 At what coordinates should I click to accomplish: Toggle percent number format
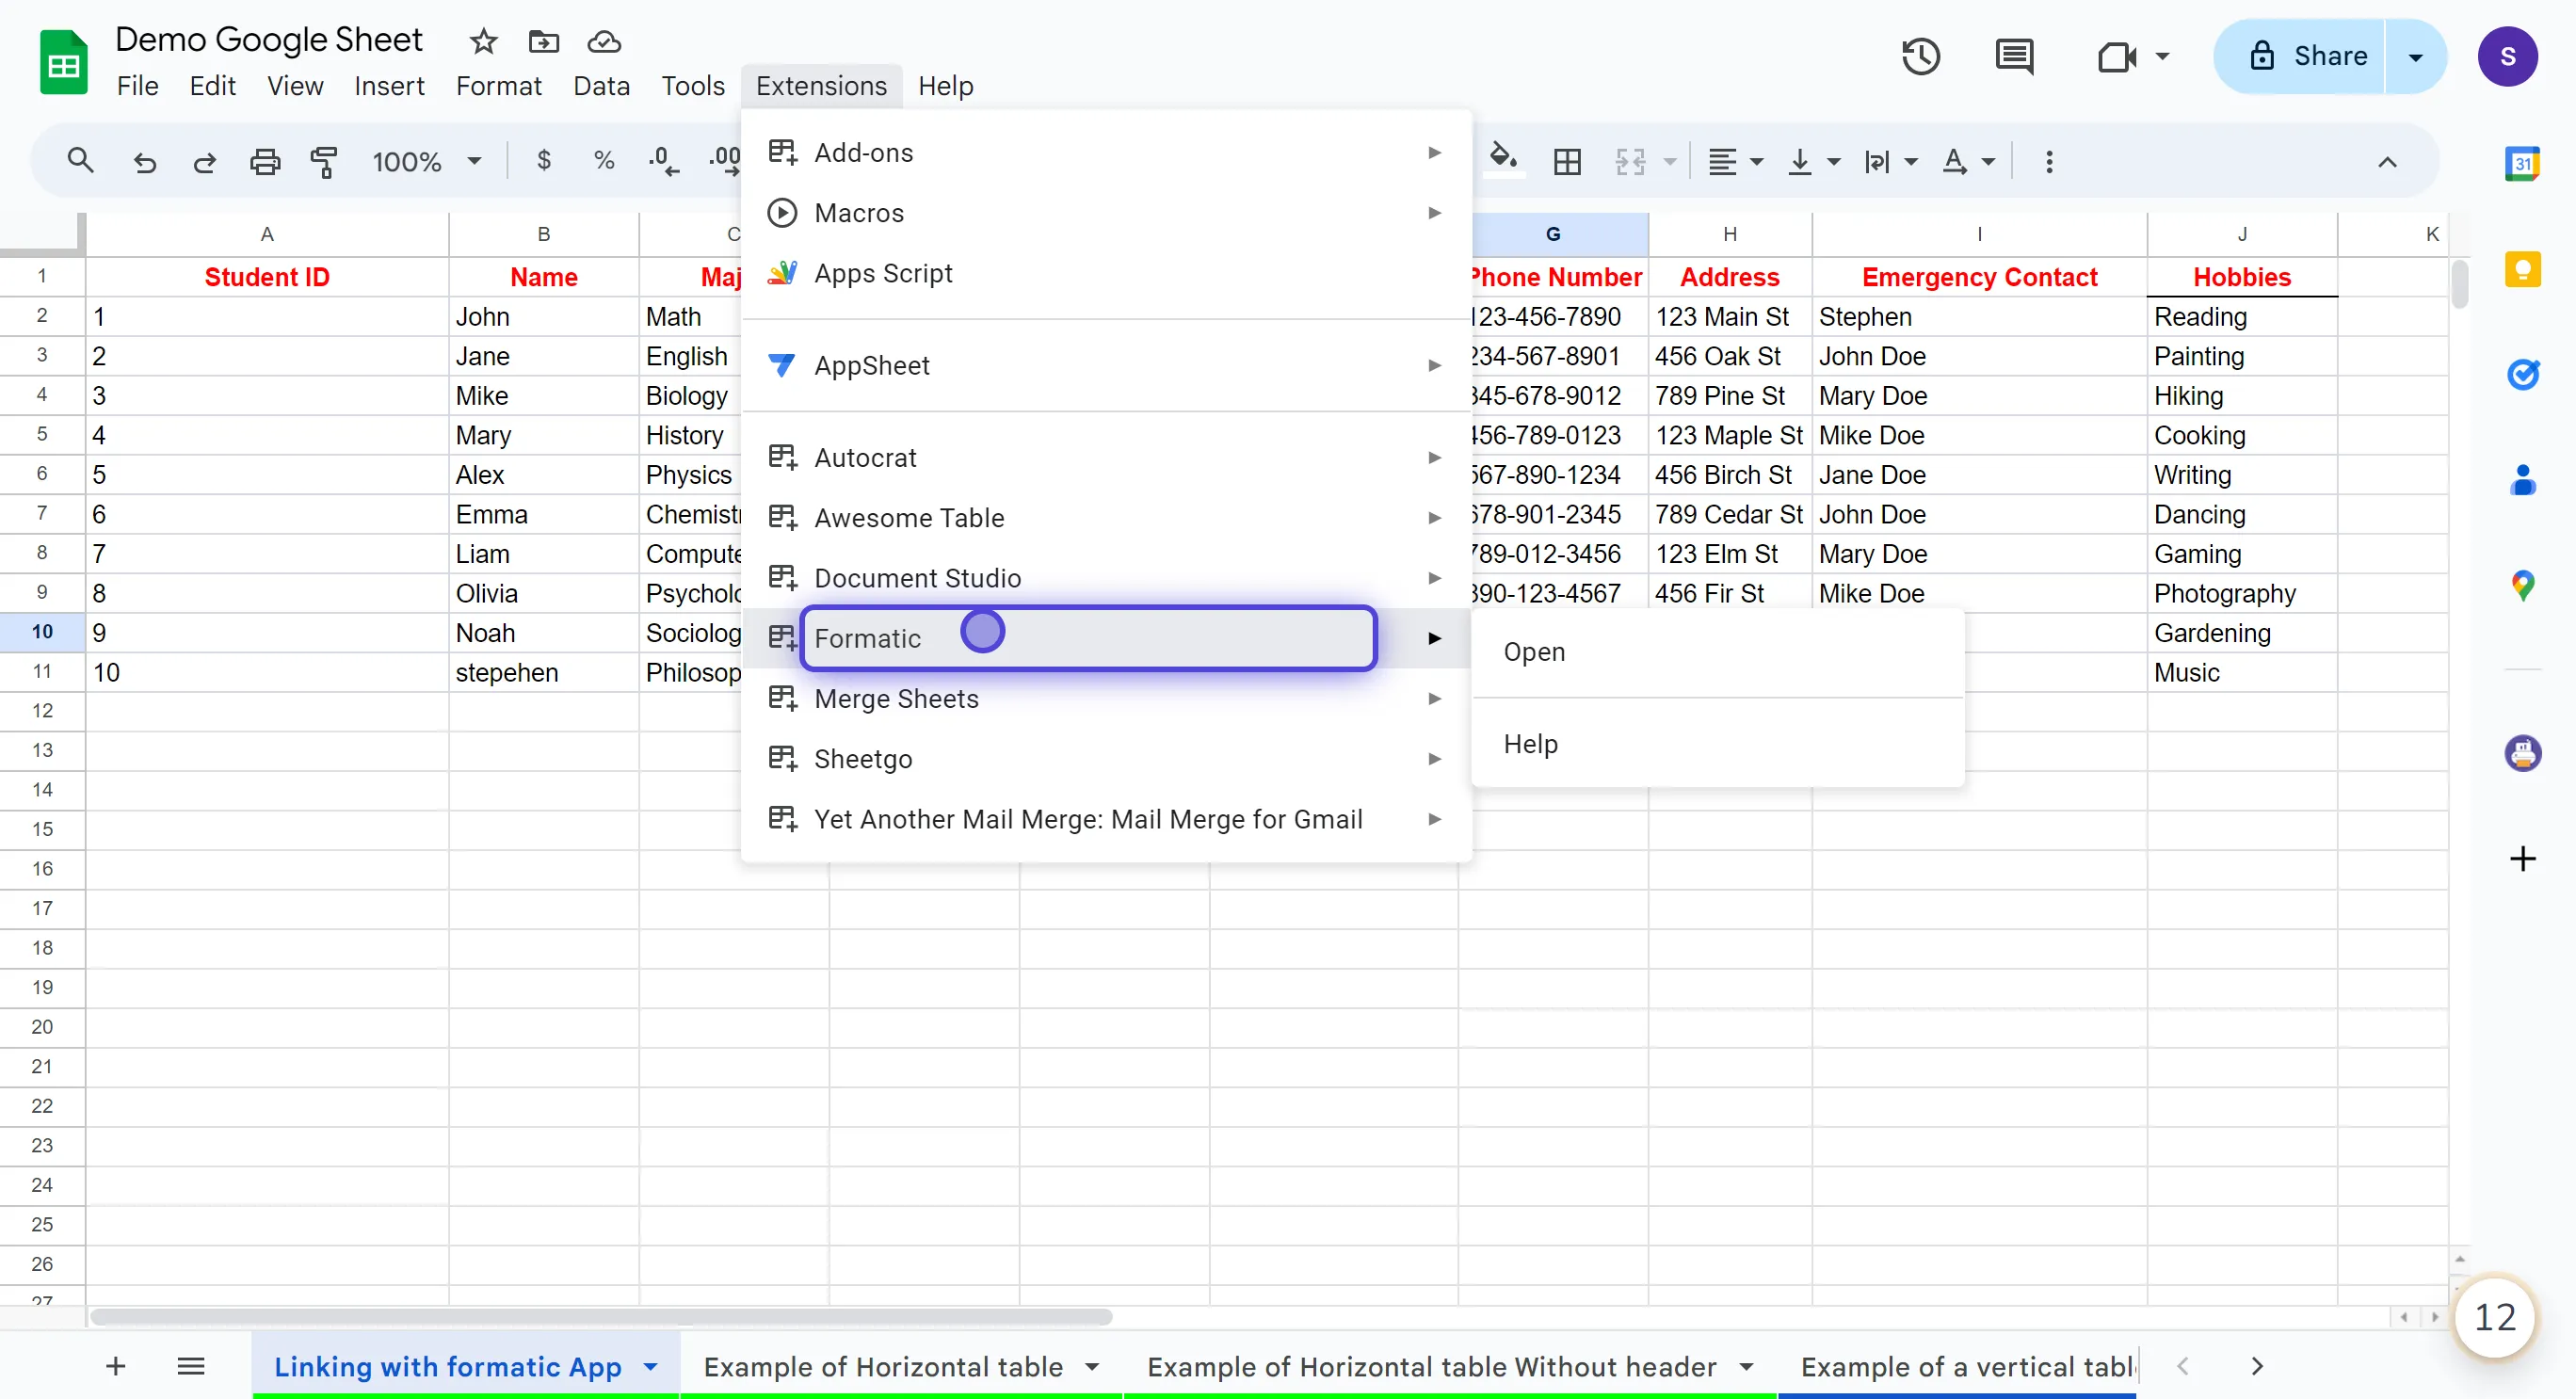click(603, 161)
